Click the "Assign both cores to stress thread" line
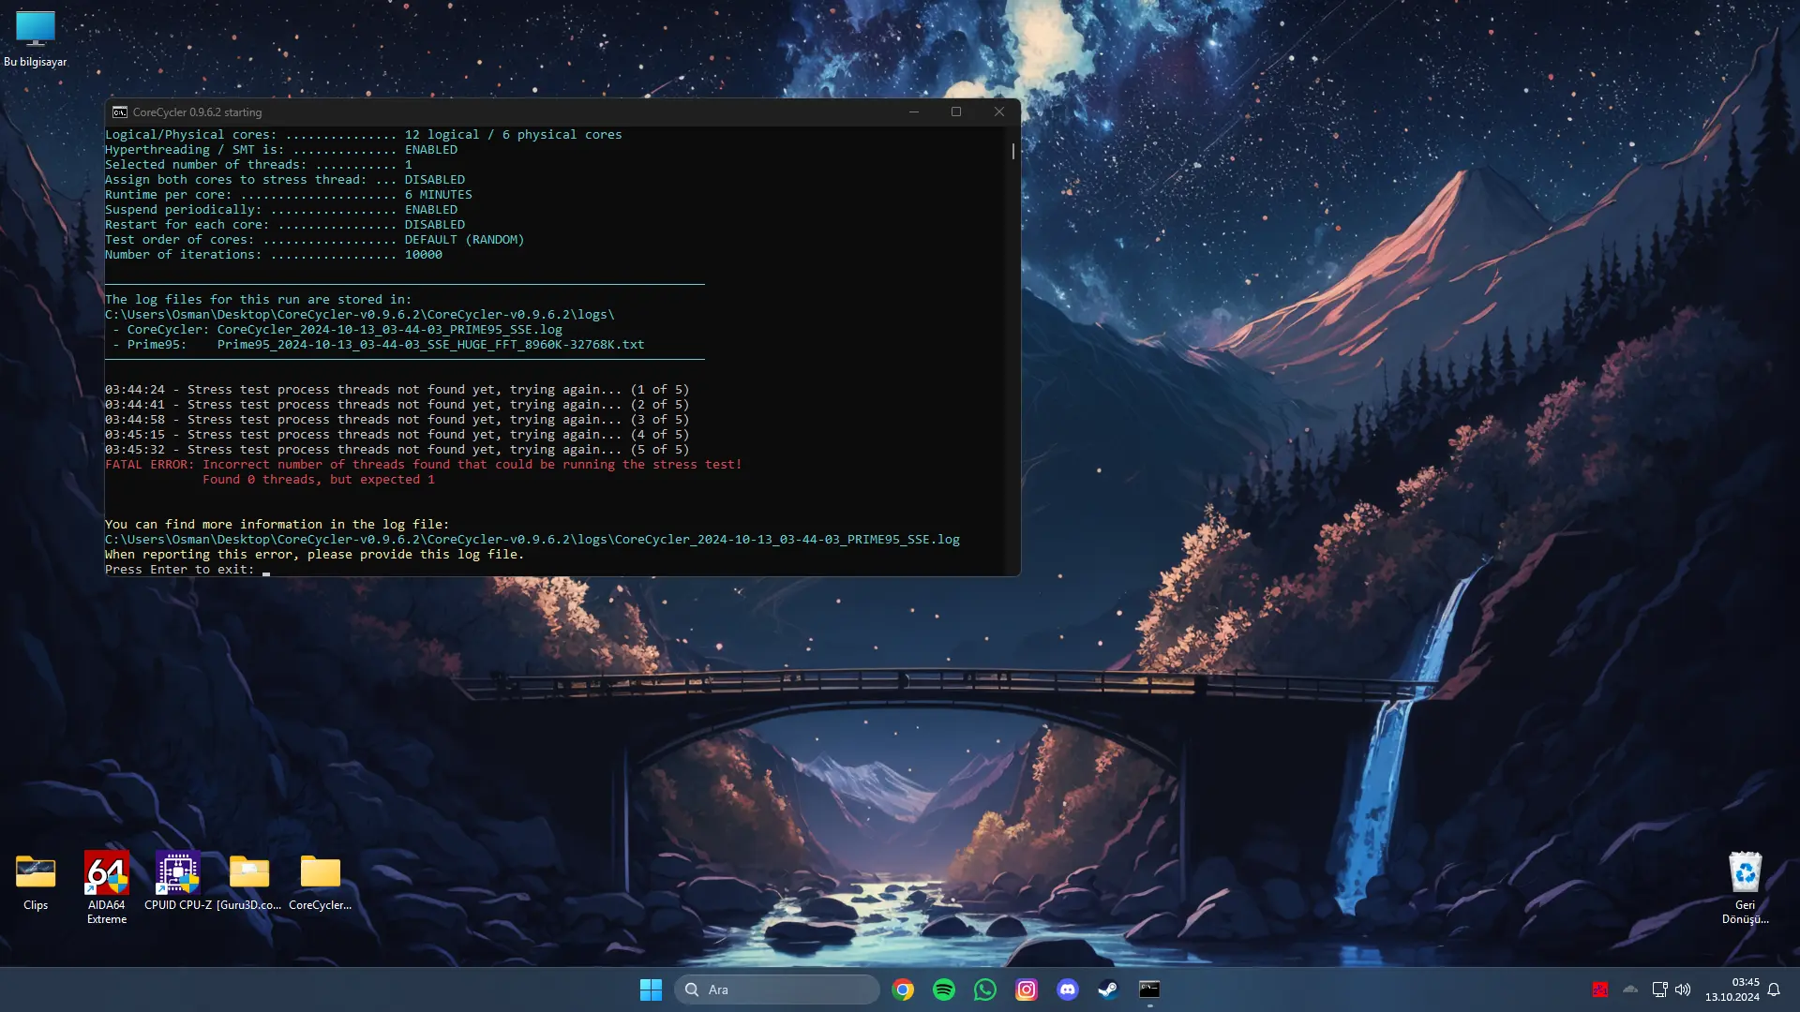 coord(285,180)
